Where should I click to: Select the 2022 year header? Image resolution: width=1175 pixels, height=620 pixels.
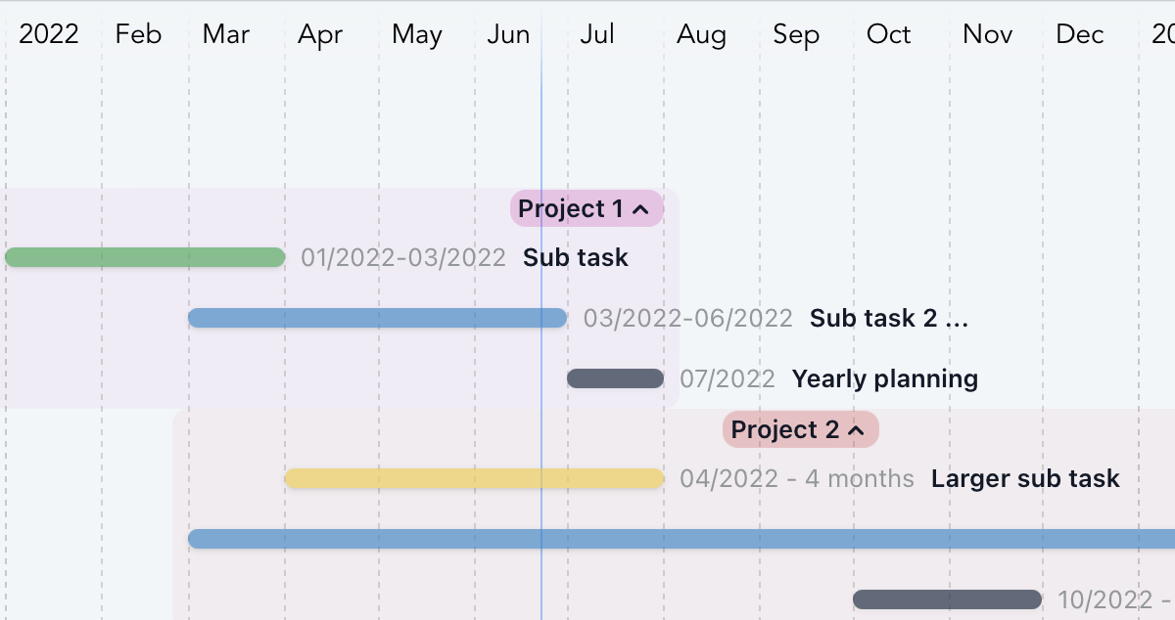point(49,35)
